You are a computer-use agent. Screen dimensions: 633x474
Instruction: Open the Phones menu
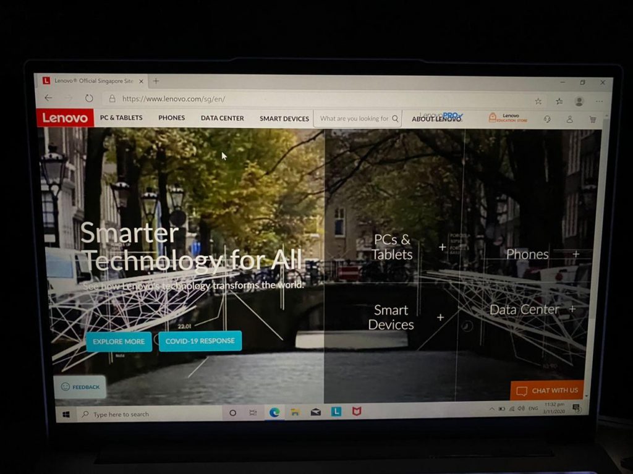coord(172,117)
